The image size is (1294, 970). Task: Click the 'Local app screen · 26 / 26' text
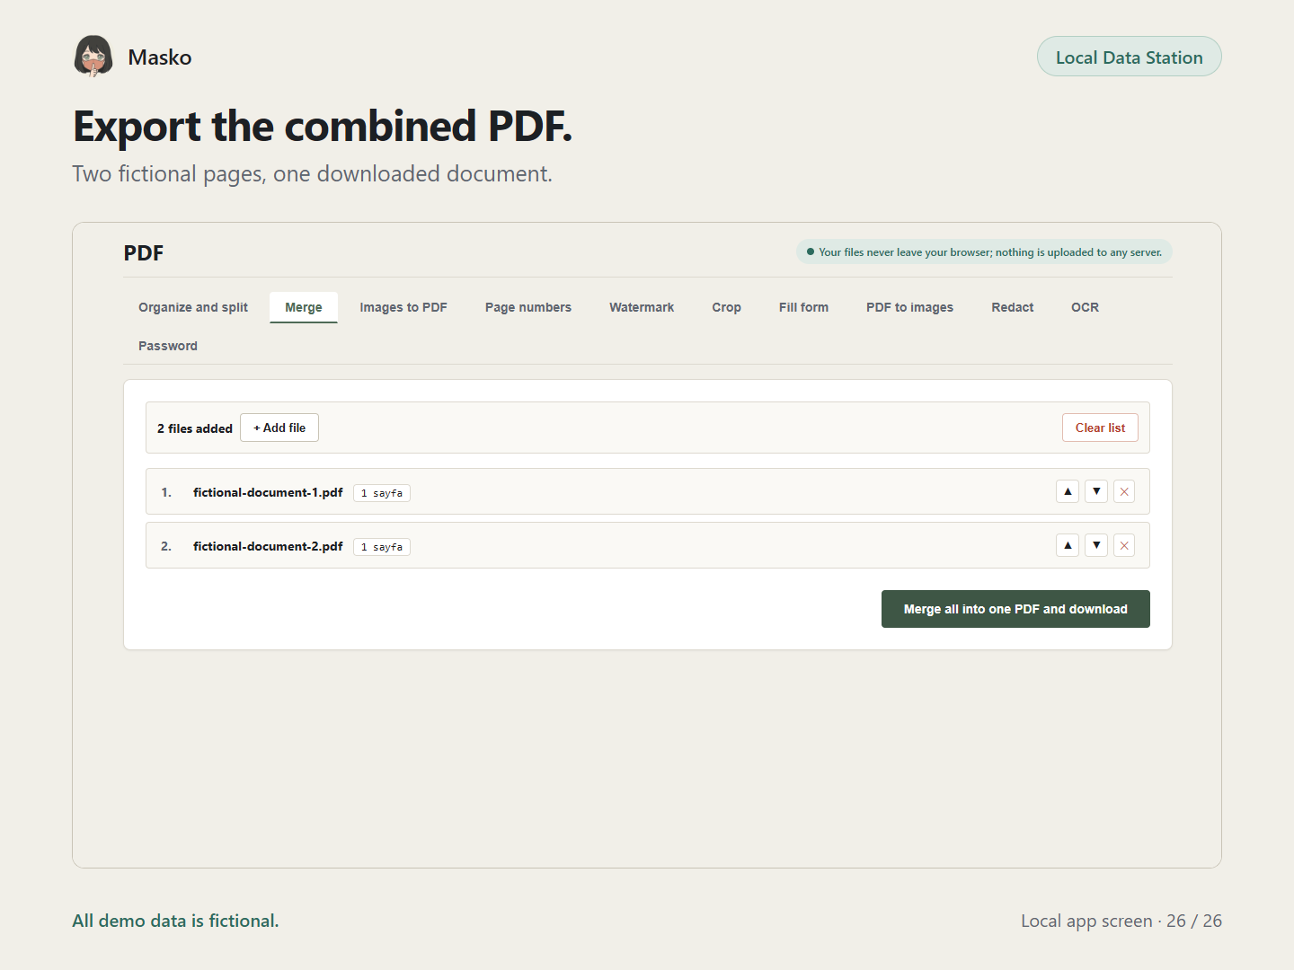click(1121, 921)
